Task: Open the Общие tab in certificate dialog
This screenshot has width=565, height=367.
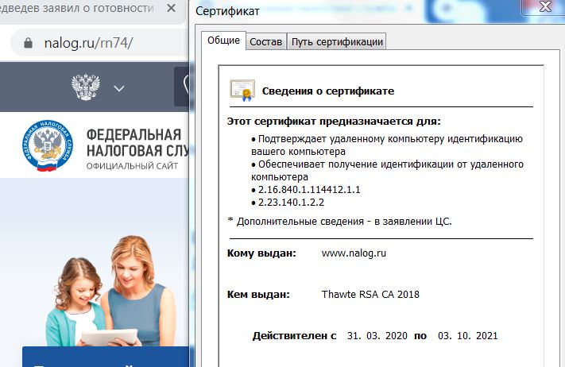Action: pyautogui.click(x=223, y=41)
